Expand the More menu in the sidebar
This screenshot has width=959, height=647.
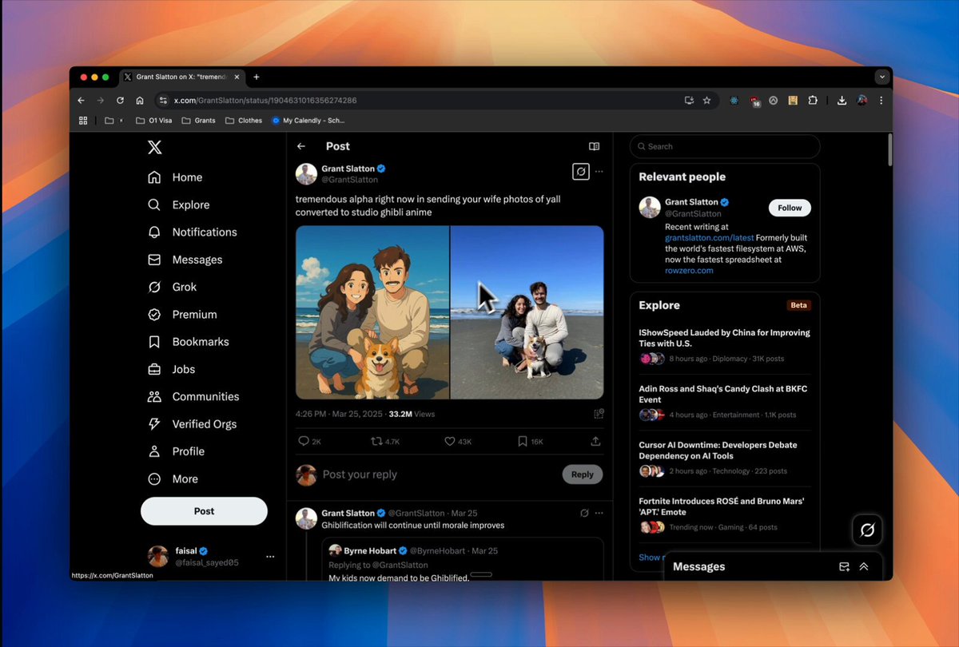click(173, 478)
